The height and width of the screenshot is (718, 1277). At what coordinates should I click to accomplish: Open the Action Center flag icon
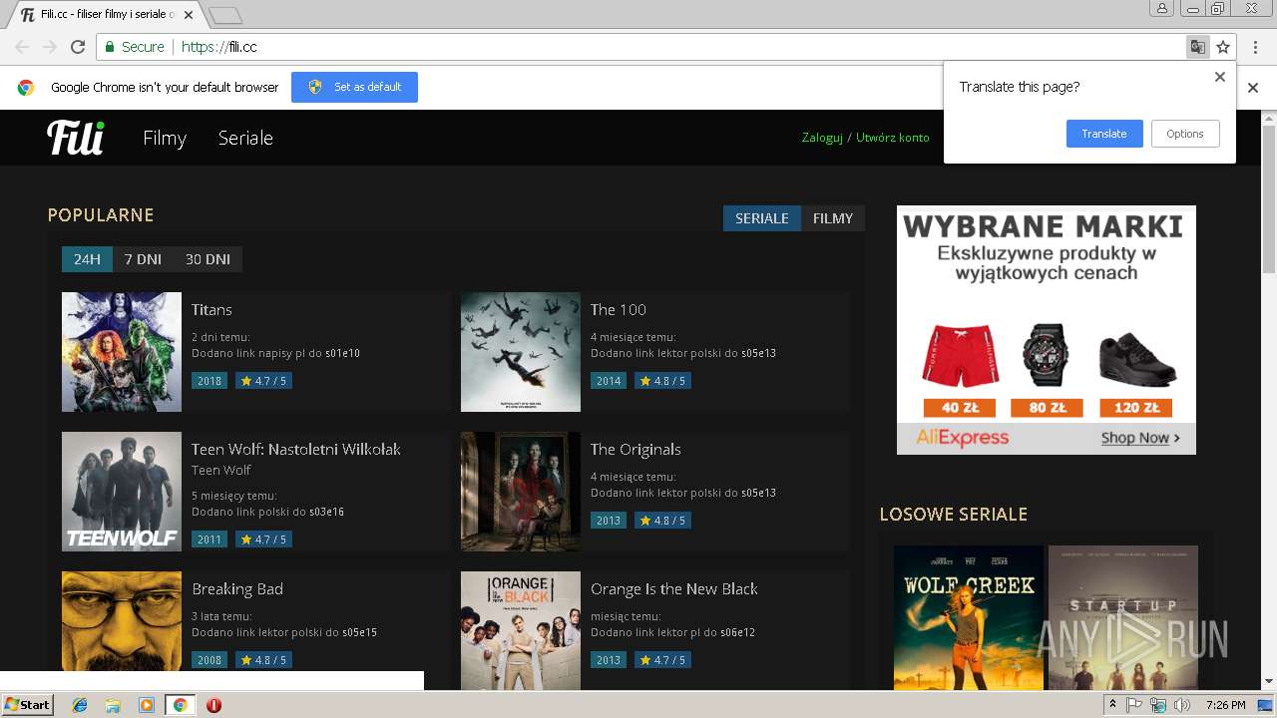pos(1134,705)
